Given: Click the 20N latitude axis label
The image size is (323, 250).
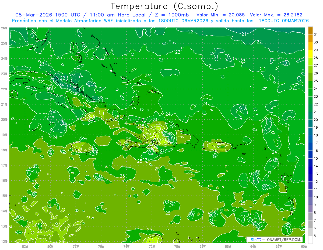Looking at the screenshot, I should pos(4,119).
